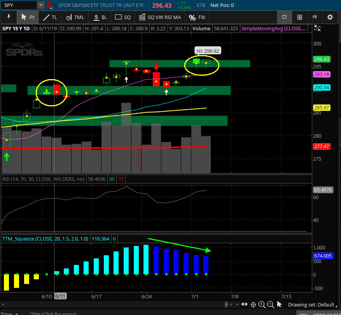Click the SPY 15 Y 1D timeframe label
The height and width of the screenshot is (315, 341).
16,28
